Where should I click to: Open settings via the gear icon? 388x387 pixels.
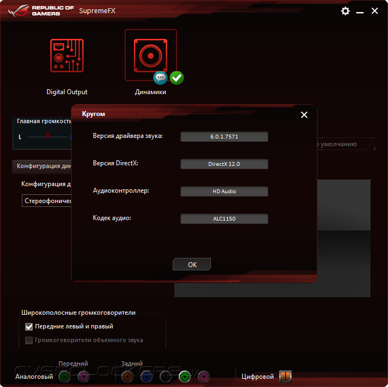tap(345, 11)
